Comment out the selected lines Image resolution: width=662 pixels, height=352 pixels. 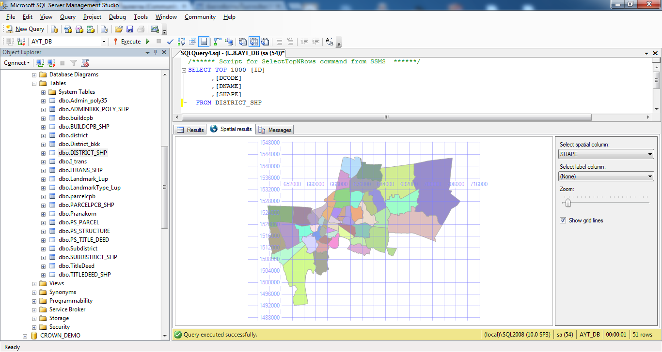[x=279, y=42]
